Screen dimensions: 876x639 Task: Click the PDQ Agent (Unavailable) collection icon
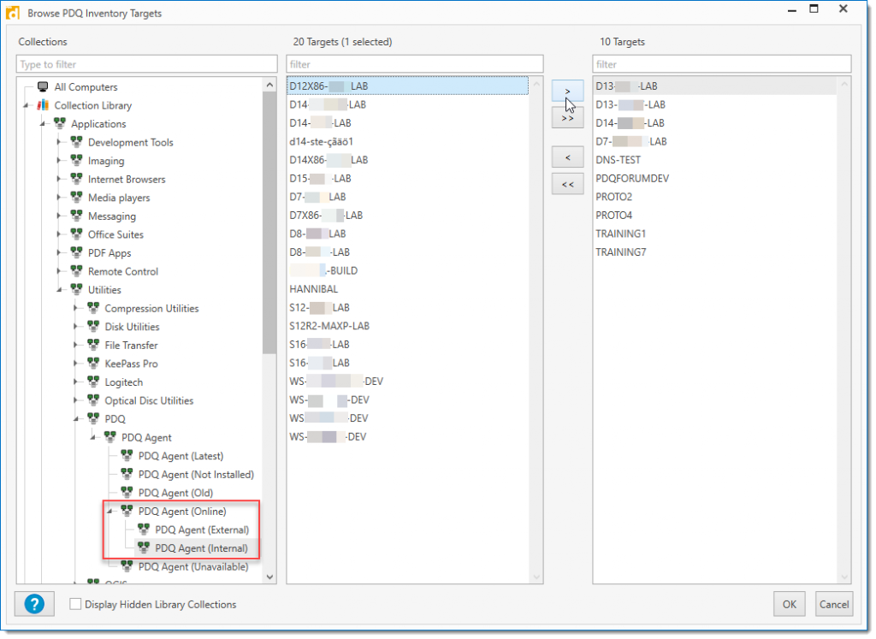(x=127, y=565)
